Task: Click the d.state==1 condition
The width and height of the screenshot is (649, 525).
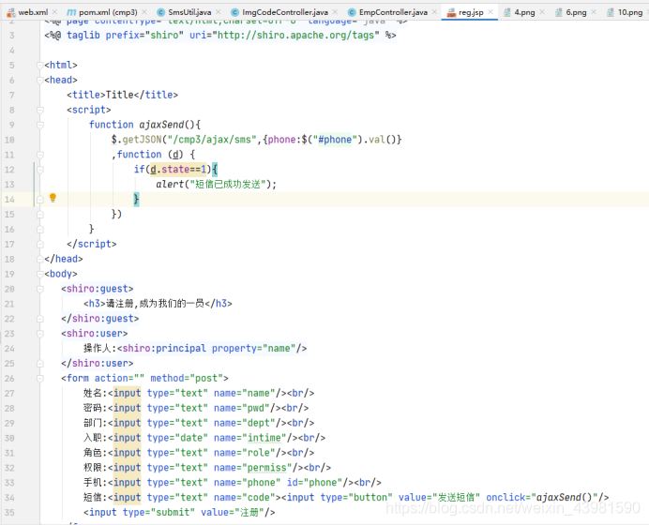Action: (178, 169)
